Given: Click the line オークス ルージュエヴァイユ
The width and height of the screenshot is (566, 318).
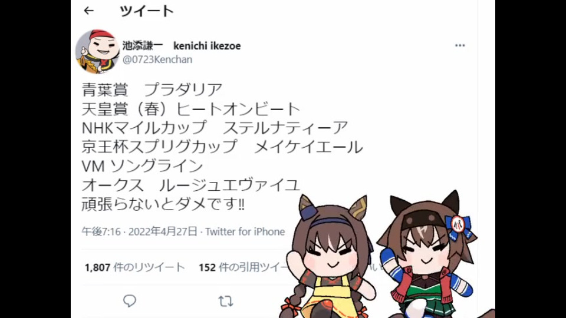Looking at the screenshot, I should pos(191,185).
